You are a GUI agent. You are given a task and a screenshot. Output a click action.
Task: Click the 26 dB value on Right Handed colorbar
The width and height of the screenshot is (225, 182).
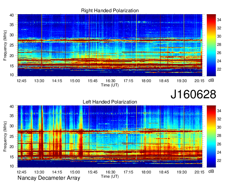coord(219,53)
